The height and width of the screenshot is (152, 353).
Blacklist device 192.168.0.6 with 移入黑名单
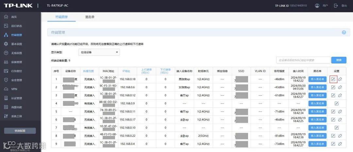[317, 87]
